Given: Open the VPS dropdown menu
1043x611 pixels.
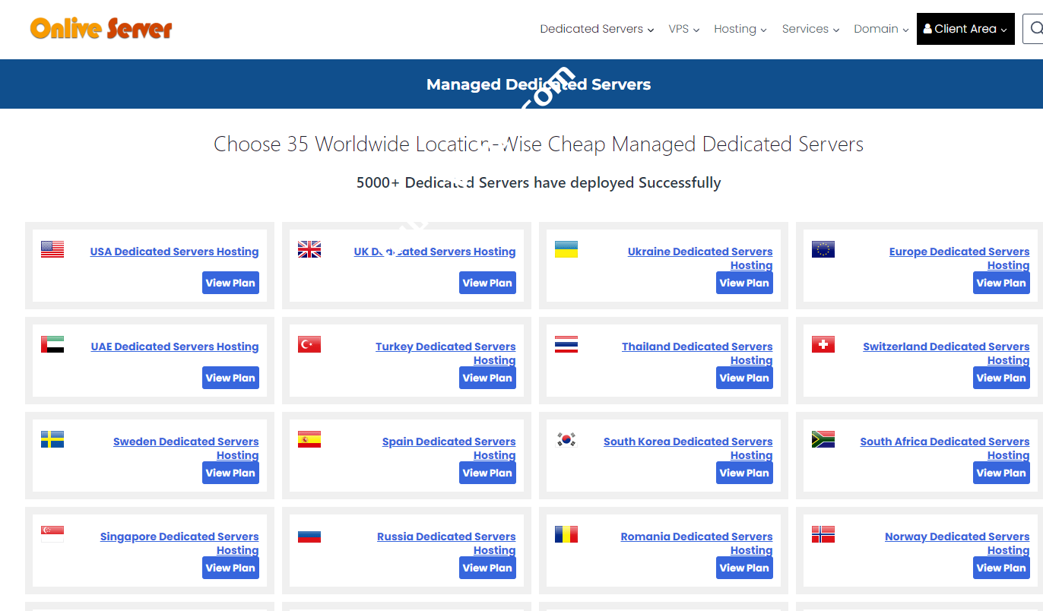Looking at the screenshot, I should [x=683, y=29].
